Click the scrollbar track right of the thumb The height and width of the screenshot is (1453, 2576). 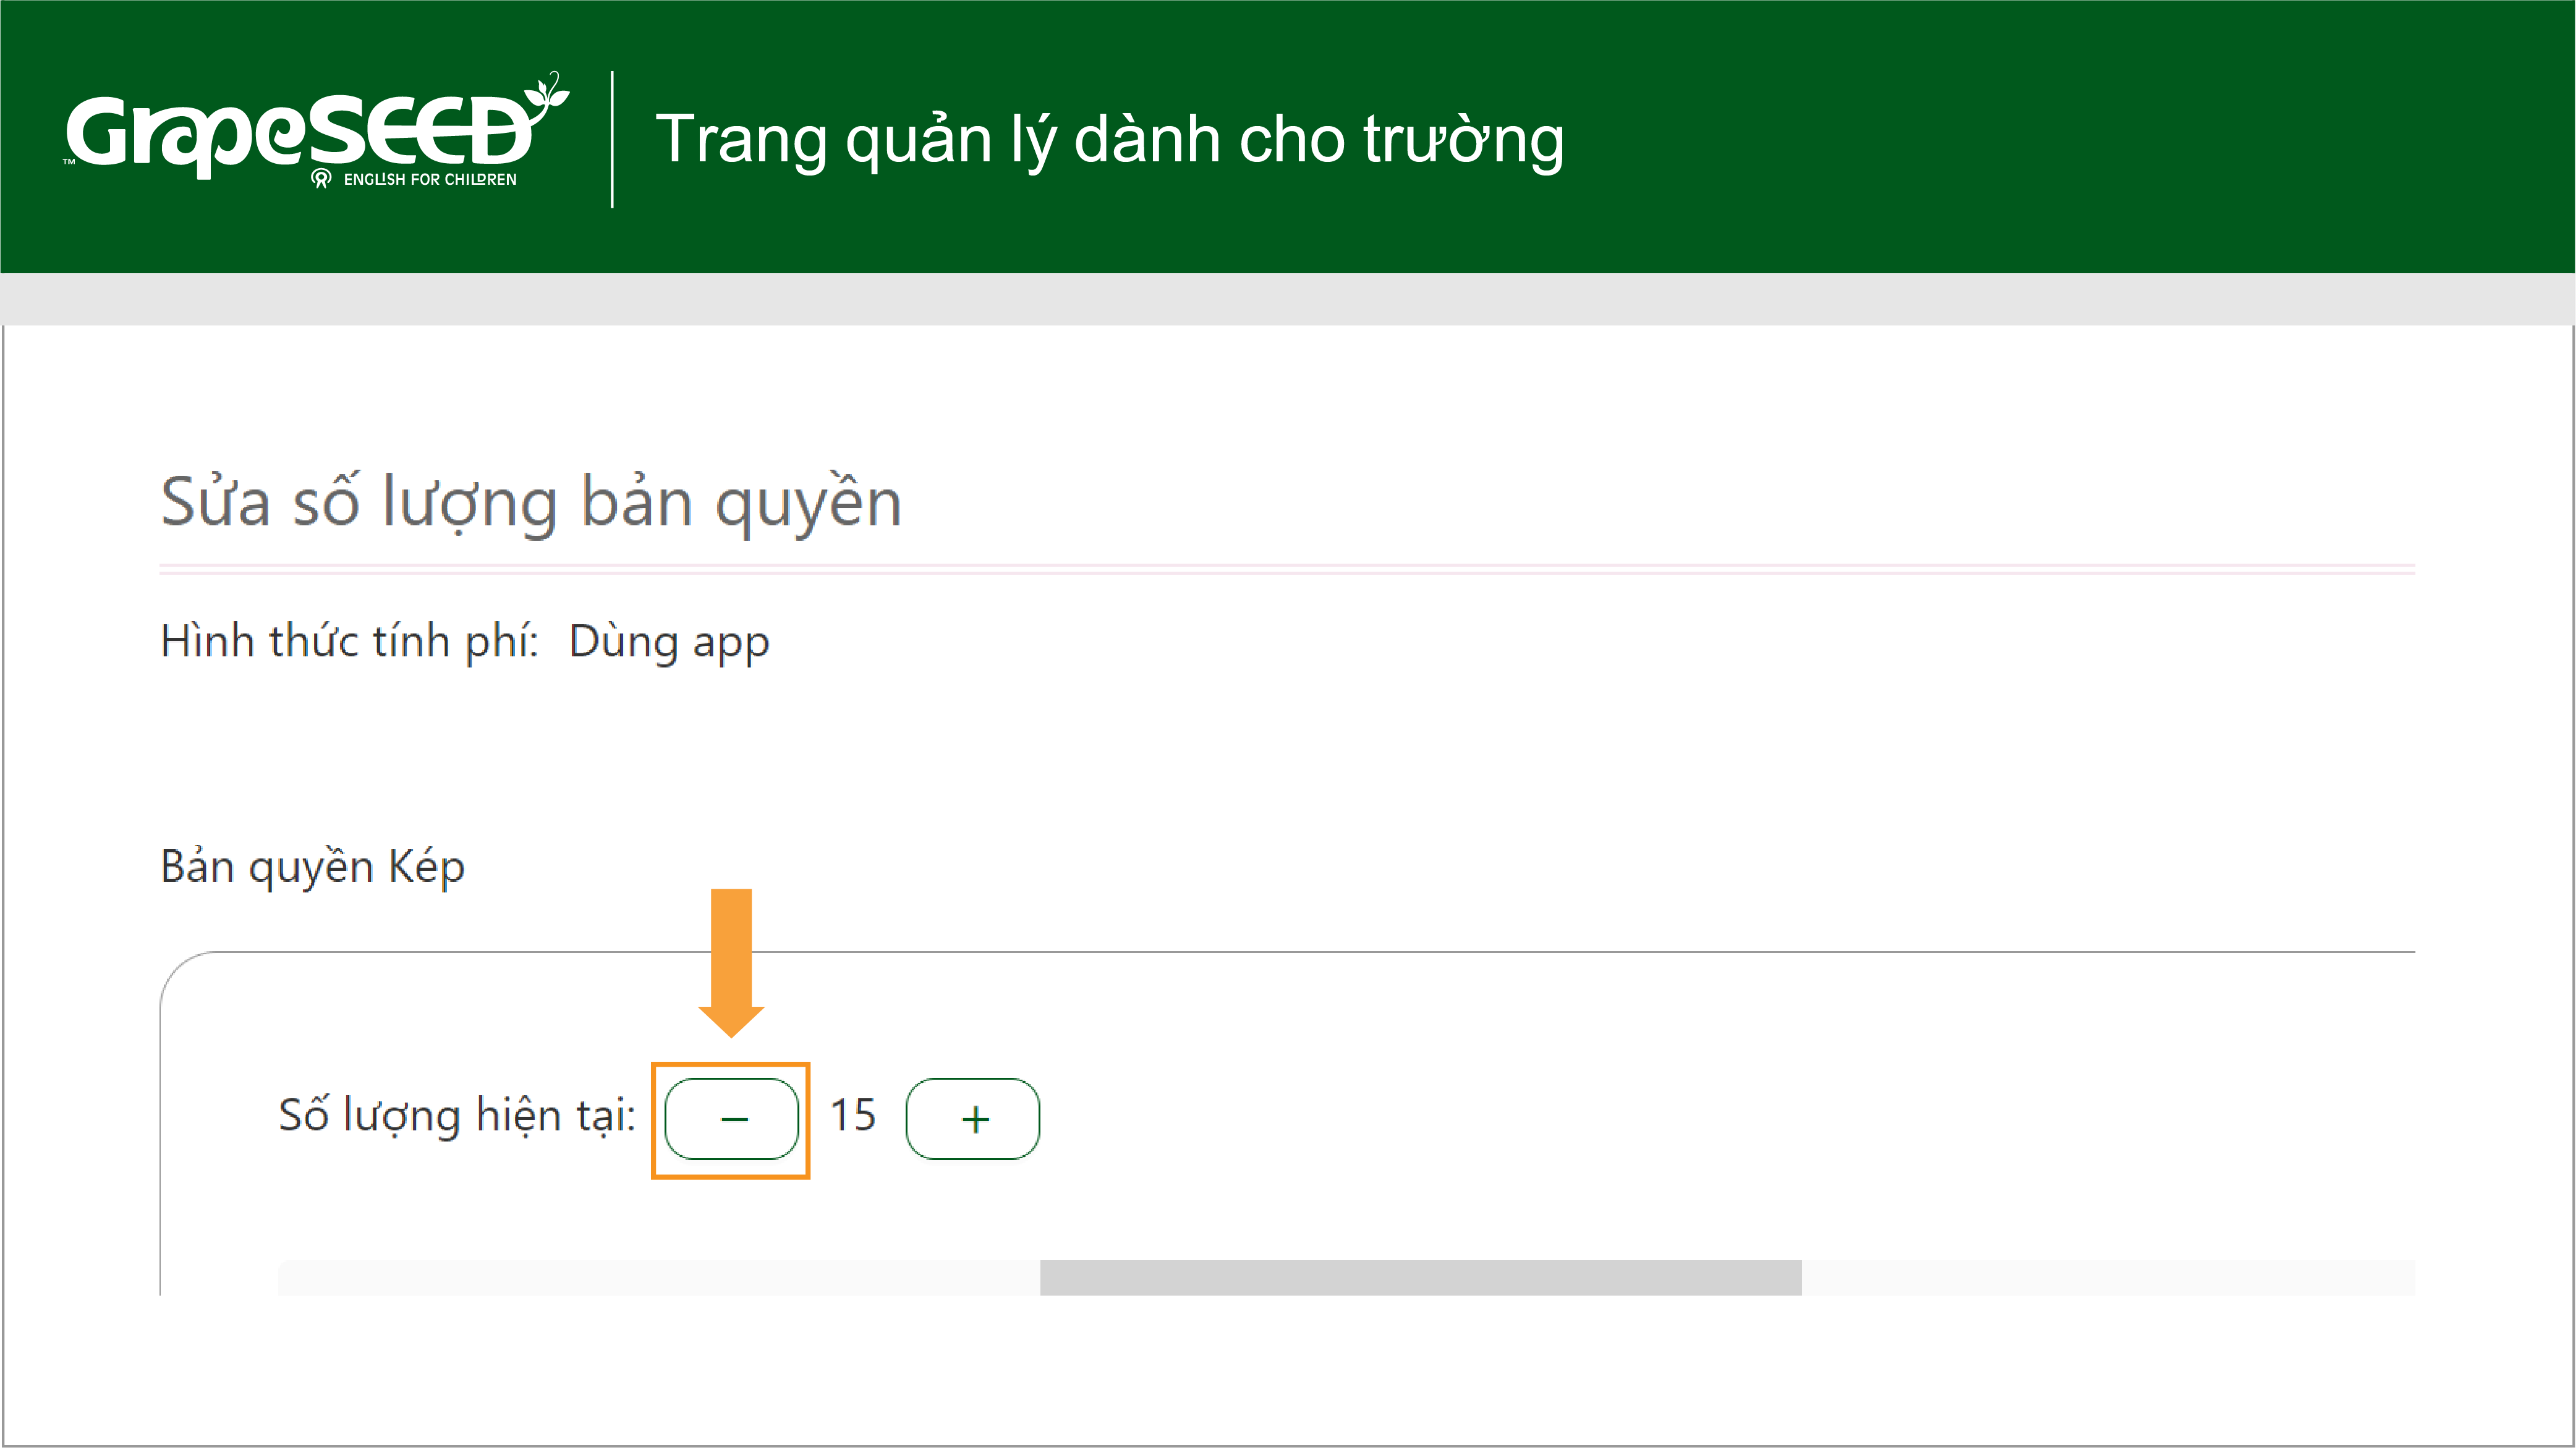(2108, 1278)
